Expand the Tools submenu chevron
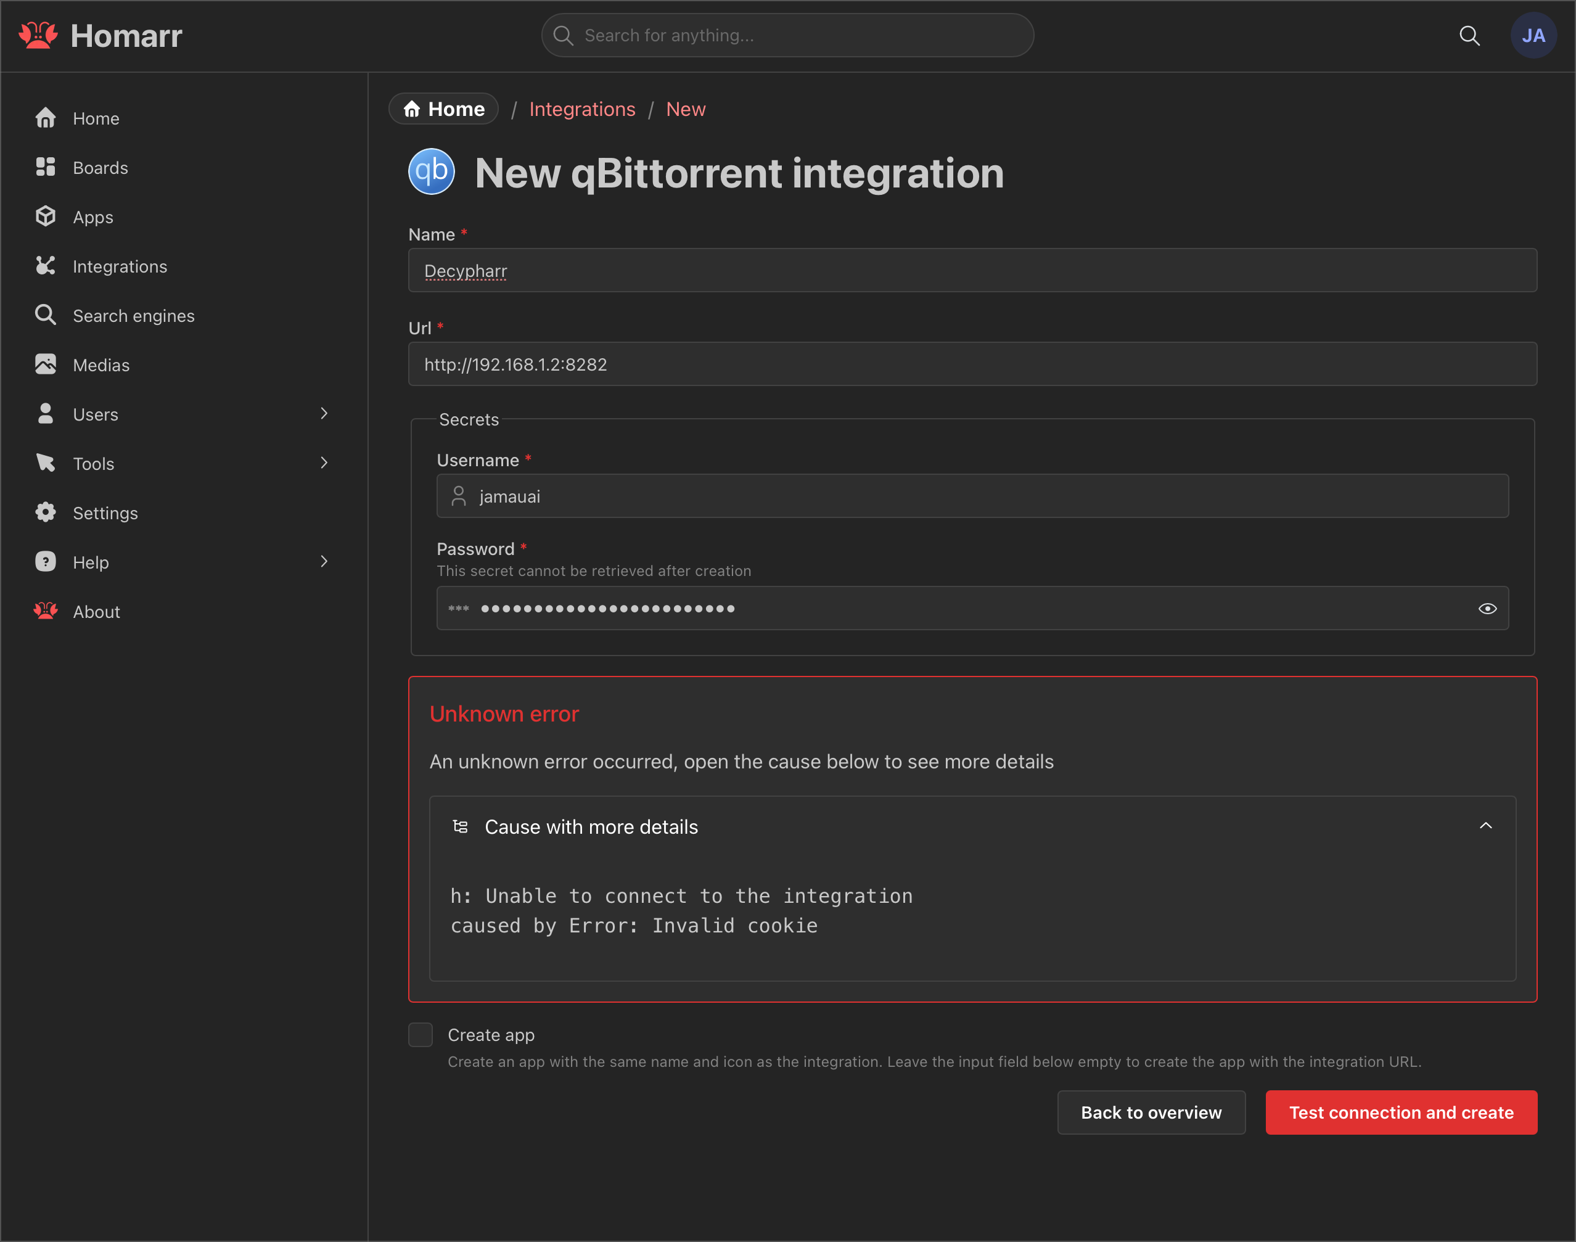 [324, 463]
